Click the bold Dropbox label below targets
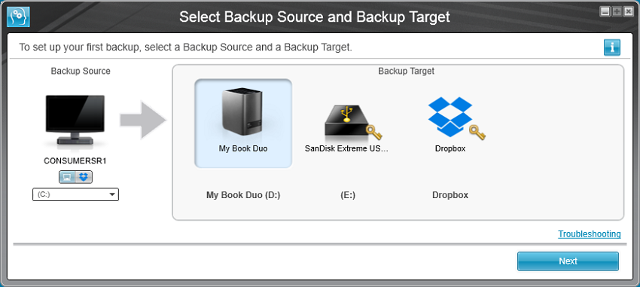Screen dimensions: 640x287 [450, 195]
